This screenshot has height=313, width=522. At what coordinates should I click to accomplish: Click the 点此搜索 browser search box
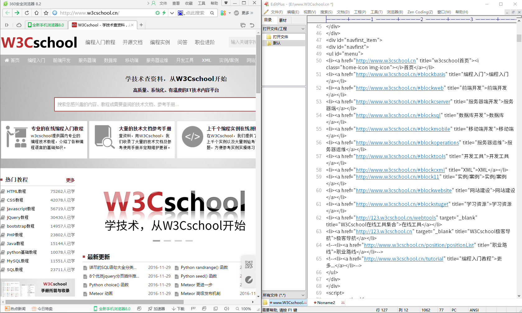[x=195, y=13]
